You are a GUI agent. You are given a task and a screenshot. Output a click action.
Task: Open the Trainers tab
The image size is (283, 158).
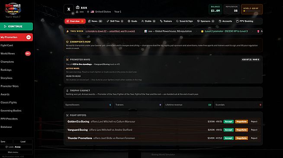tap(166, 21)
